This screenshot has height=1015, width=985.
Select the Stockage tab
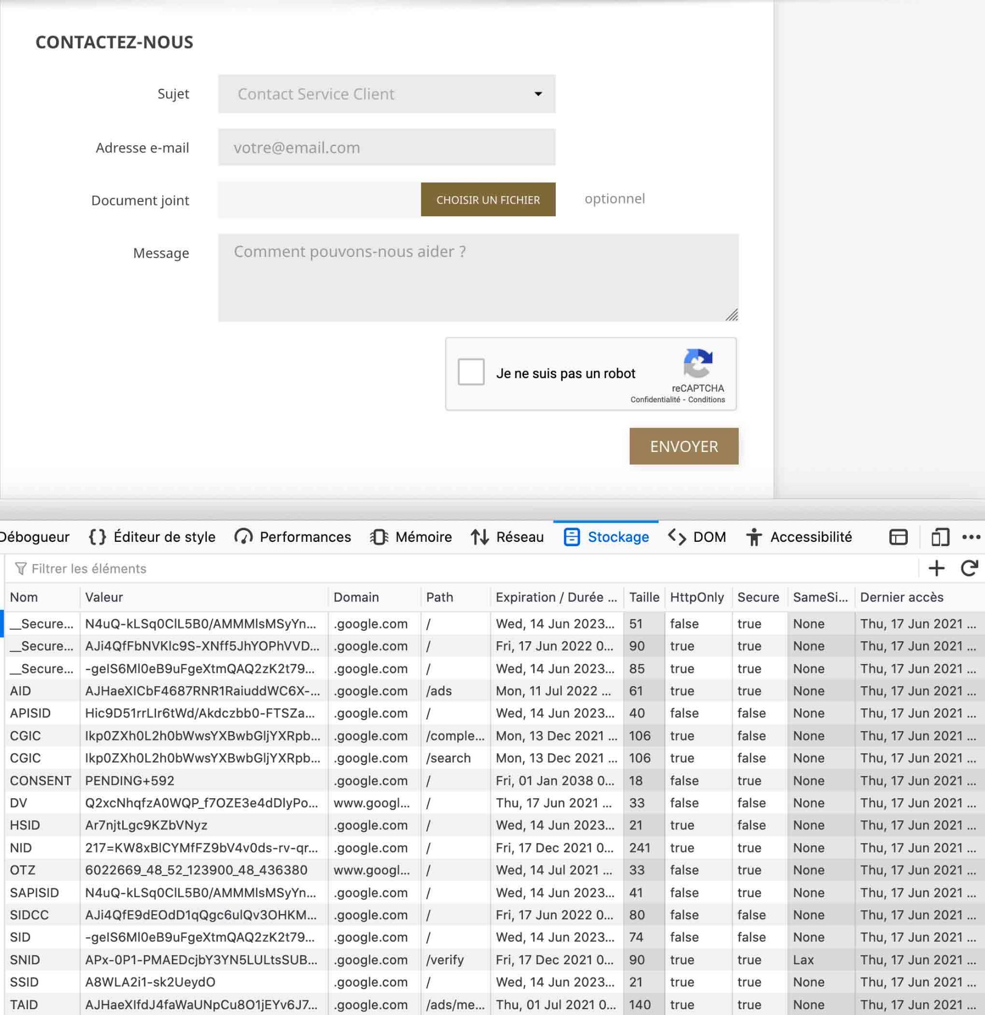click(x=606, y=537)
